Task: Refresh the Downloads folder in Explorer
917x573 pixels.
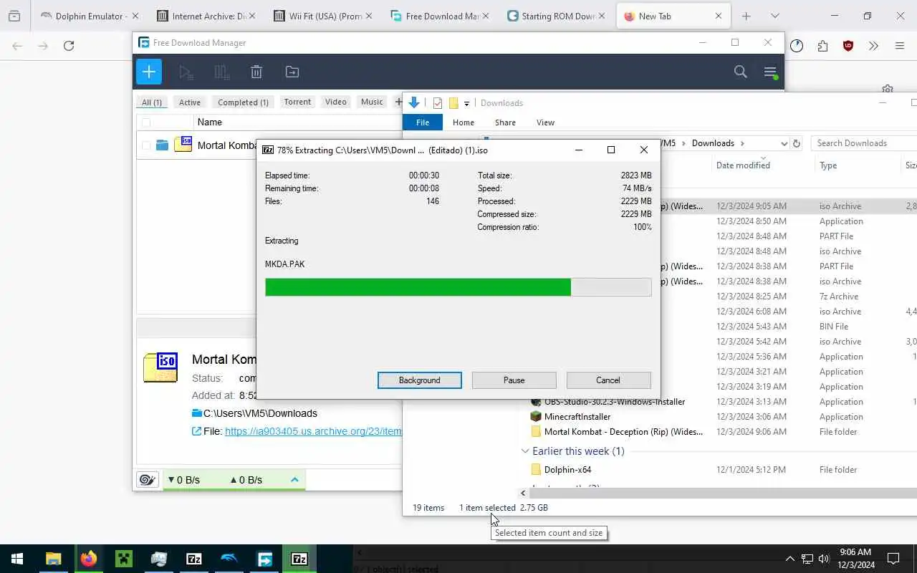Action: click(797, 143)
